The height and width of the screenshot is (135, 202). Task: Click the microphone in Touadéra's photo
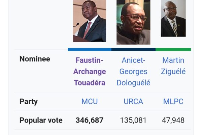point(76,25)
